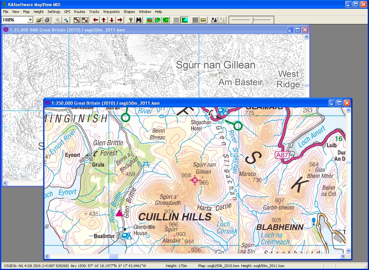Open the View menu

click(x=16, y=11)
